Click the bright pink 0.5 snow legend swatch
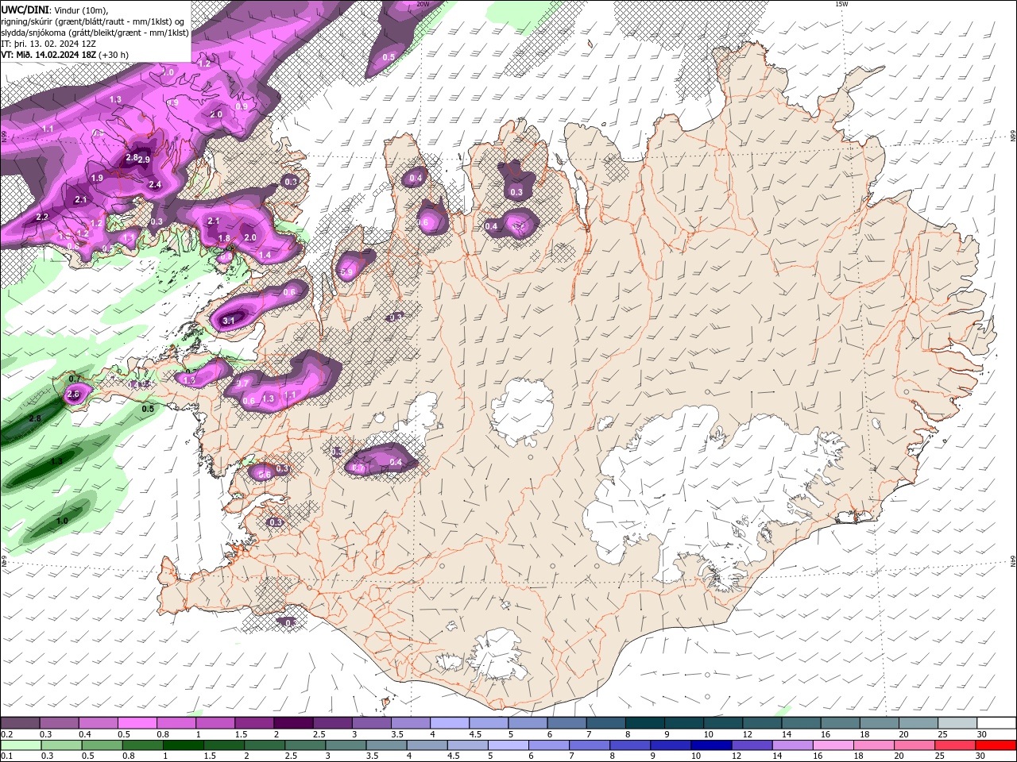 click(137, 723)
